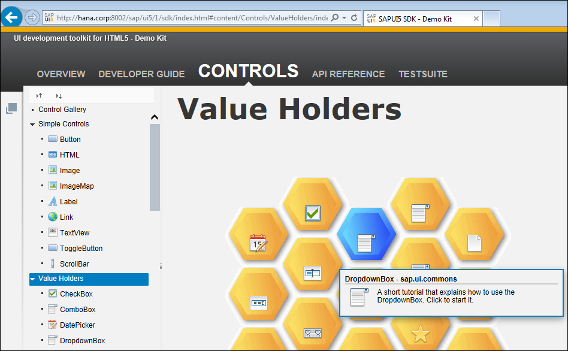The height and width of the screenshot is (351, 568).
Task: Click the 'Value Holders' page heading
Action: point(289,108)
